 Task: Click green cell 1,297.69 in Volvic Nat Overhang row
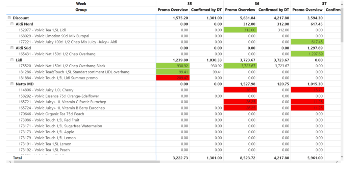pyautogui.click(x=307, y=54)
